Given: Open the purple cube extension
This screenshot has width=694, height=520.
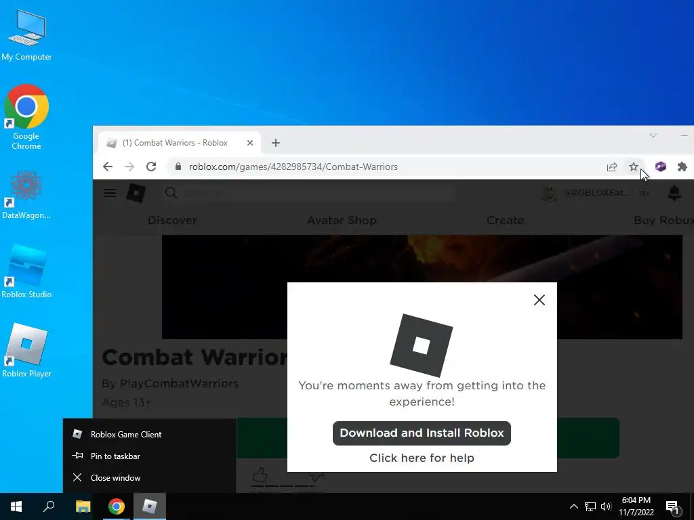Looking at the screenshot, I should click(660, 167).
